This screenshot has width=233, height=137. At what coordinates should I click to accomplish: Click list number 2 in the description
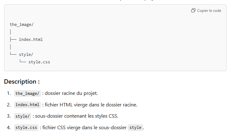[x=9, y=105]
